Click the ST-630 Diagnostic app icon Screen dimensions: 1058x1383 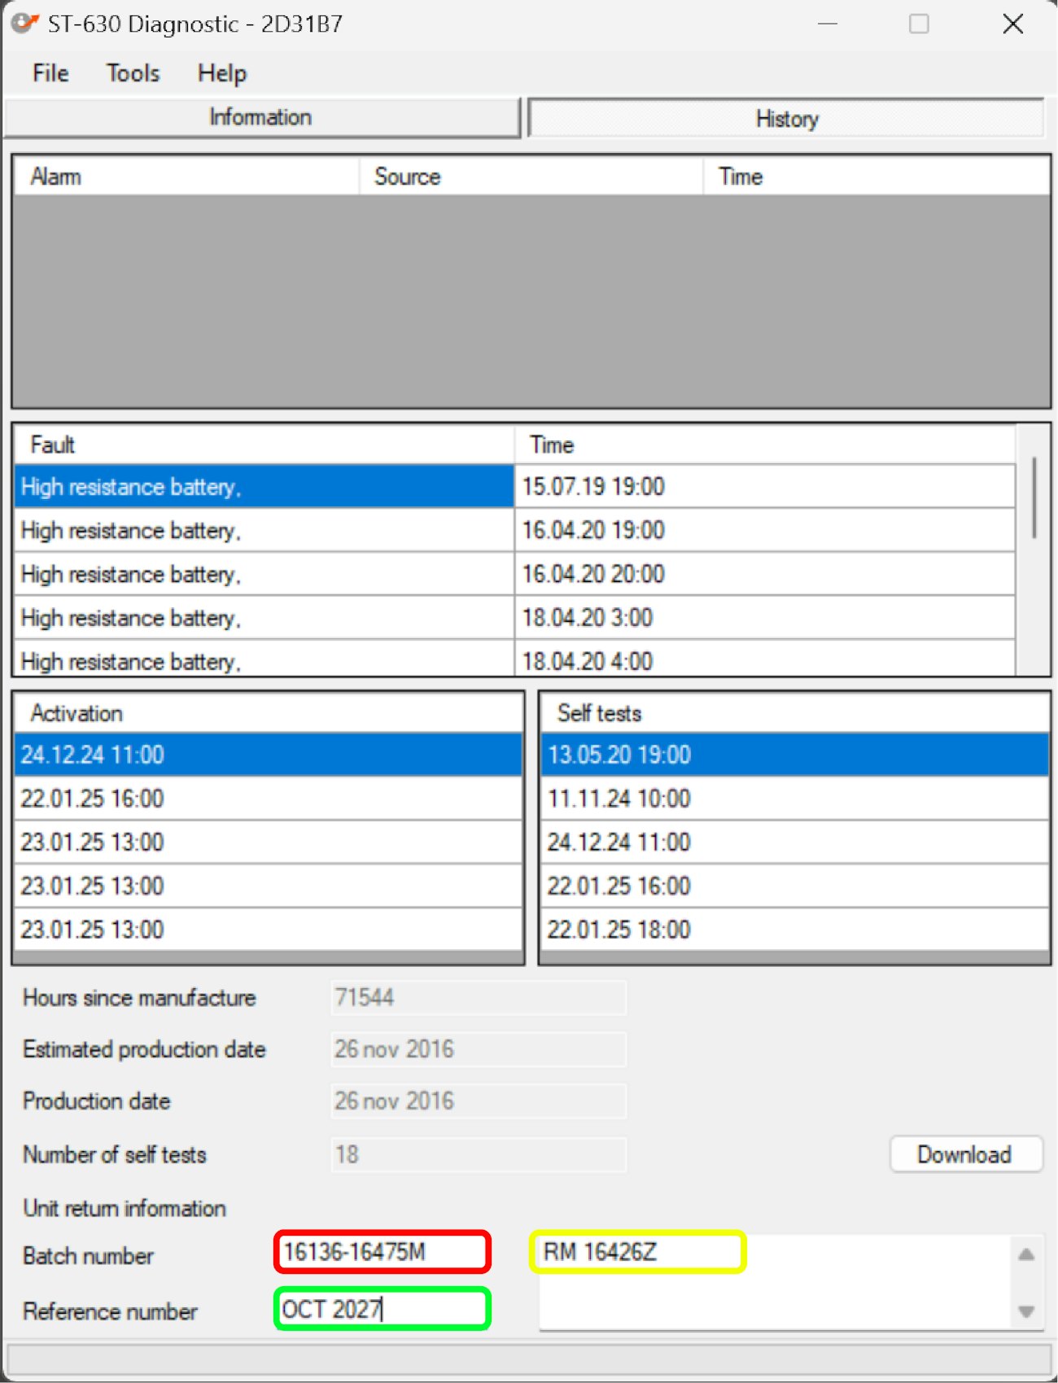coord(24,24)
